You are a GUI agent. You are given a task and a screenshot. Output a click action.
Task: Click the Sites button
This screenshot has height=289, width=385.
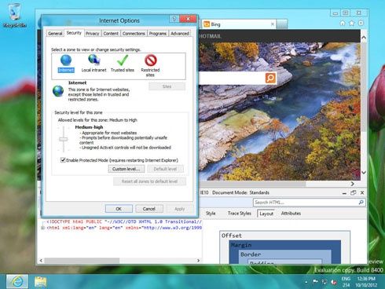pyautogui.click(x=167, y=86)
